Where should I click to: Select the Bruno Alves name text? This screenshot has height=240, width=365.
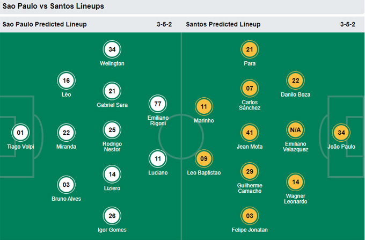tap(67, 199)
